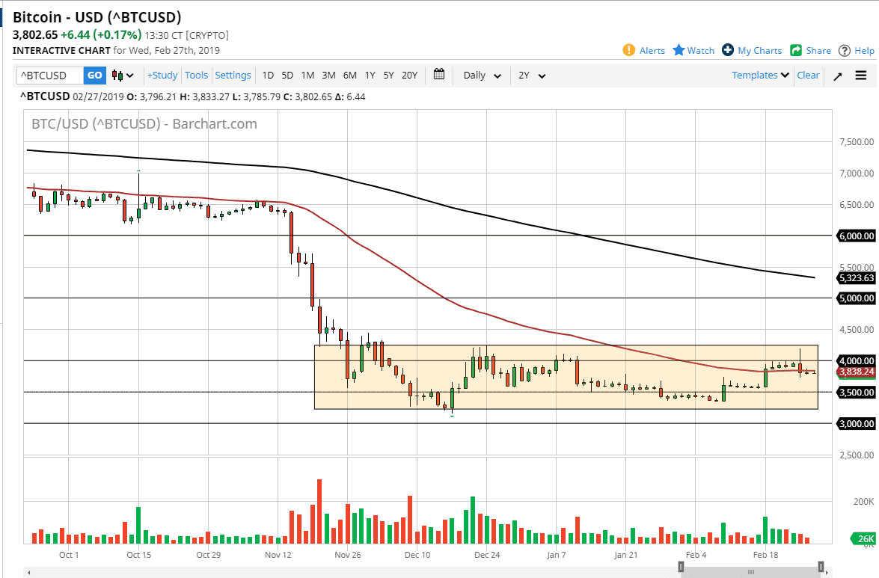
Task: Click the chart pop-out arrow icon
Action: pyautogui.click(x=837, y=75)
